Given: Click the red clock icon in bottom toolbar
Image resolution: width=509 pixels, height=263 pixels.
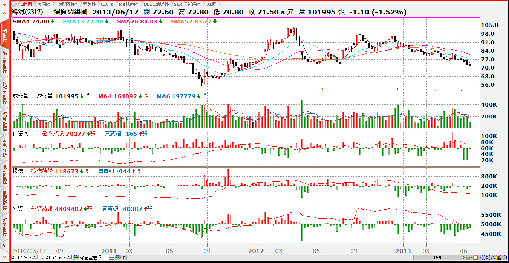Looking at the screenshot, I should 475,258.
